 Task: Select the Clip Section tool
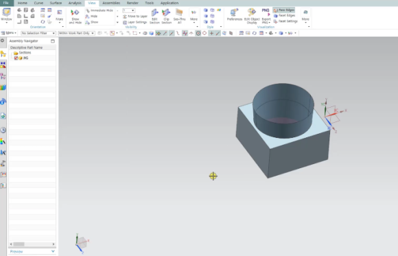[167, 16]
